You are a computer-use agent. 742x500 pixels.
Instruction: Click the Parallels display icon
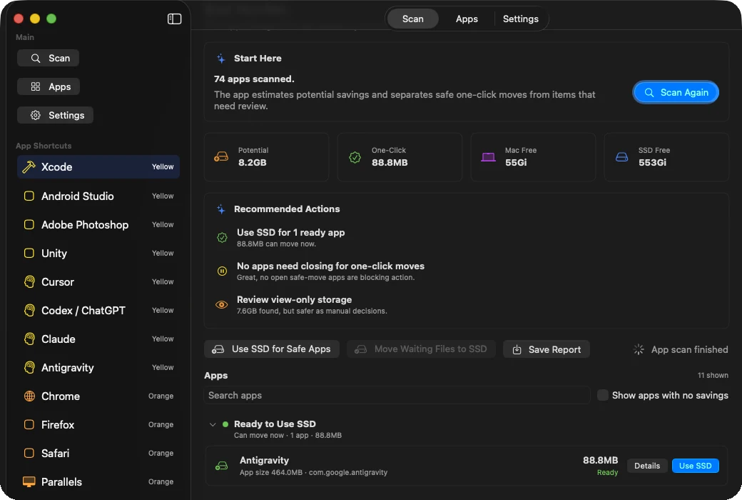tap(29, 482)
